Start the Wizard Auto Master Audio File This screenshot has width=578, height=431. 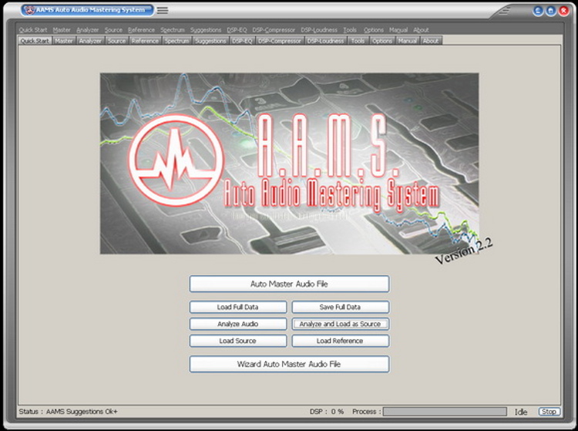tap(289, 364)
